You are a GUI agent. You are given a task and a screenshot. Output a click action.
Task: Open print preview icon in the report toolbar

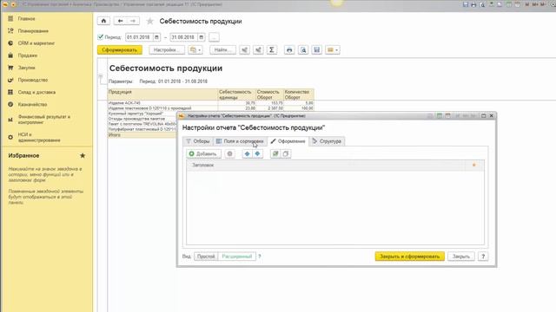pos(303,50)
